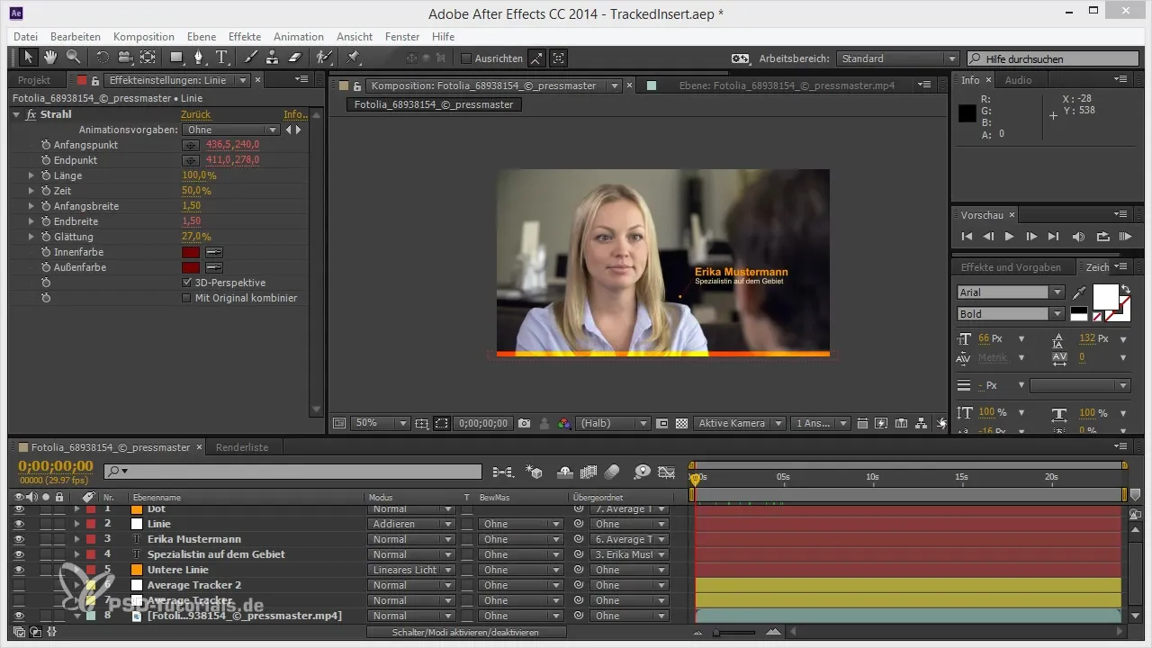Screen dimensions: 1152x648
Task: Toggle the transparency grid icon
Action: pyautogui.click(x=681, y=423)
